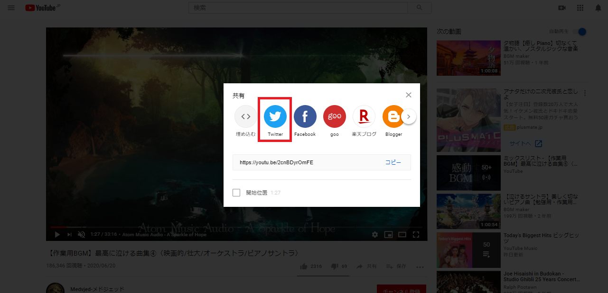Click the サイトへ ad link
Image resolution: width=608 pixels, height=293 pixels.
tap(525, 143)
